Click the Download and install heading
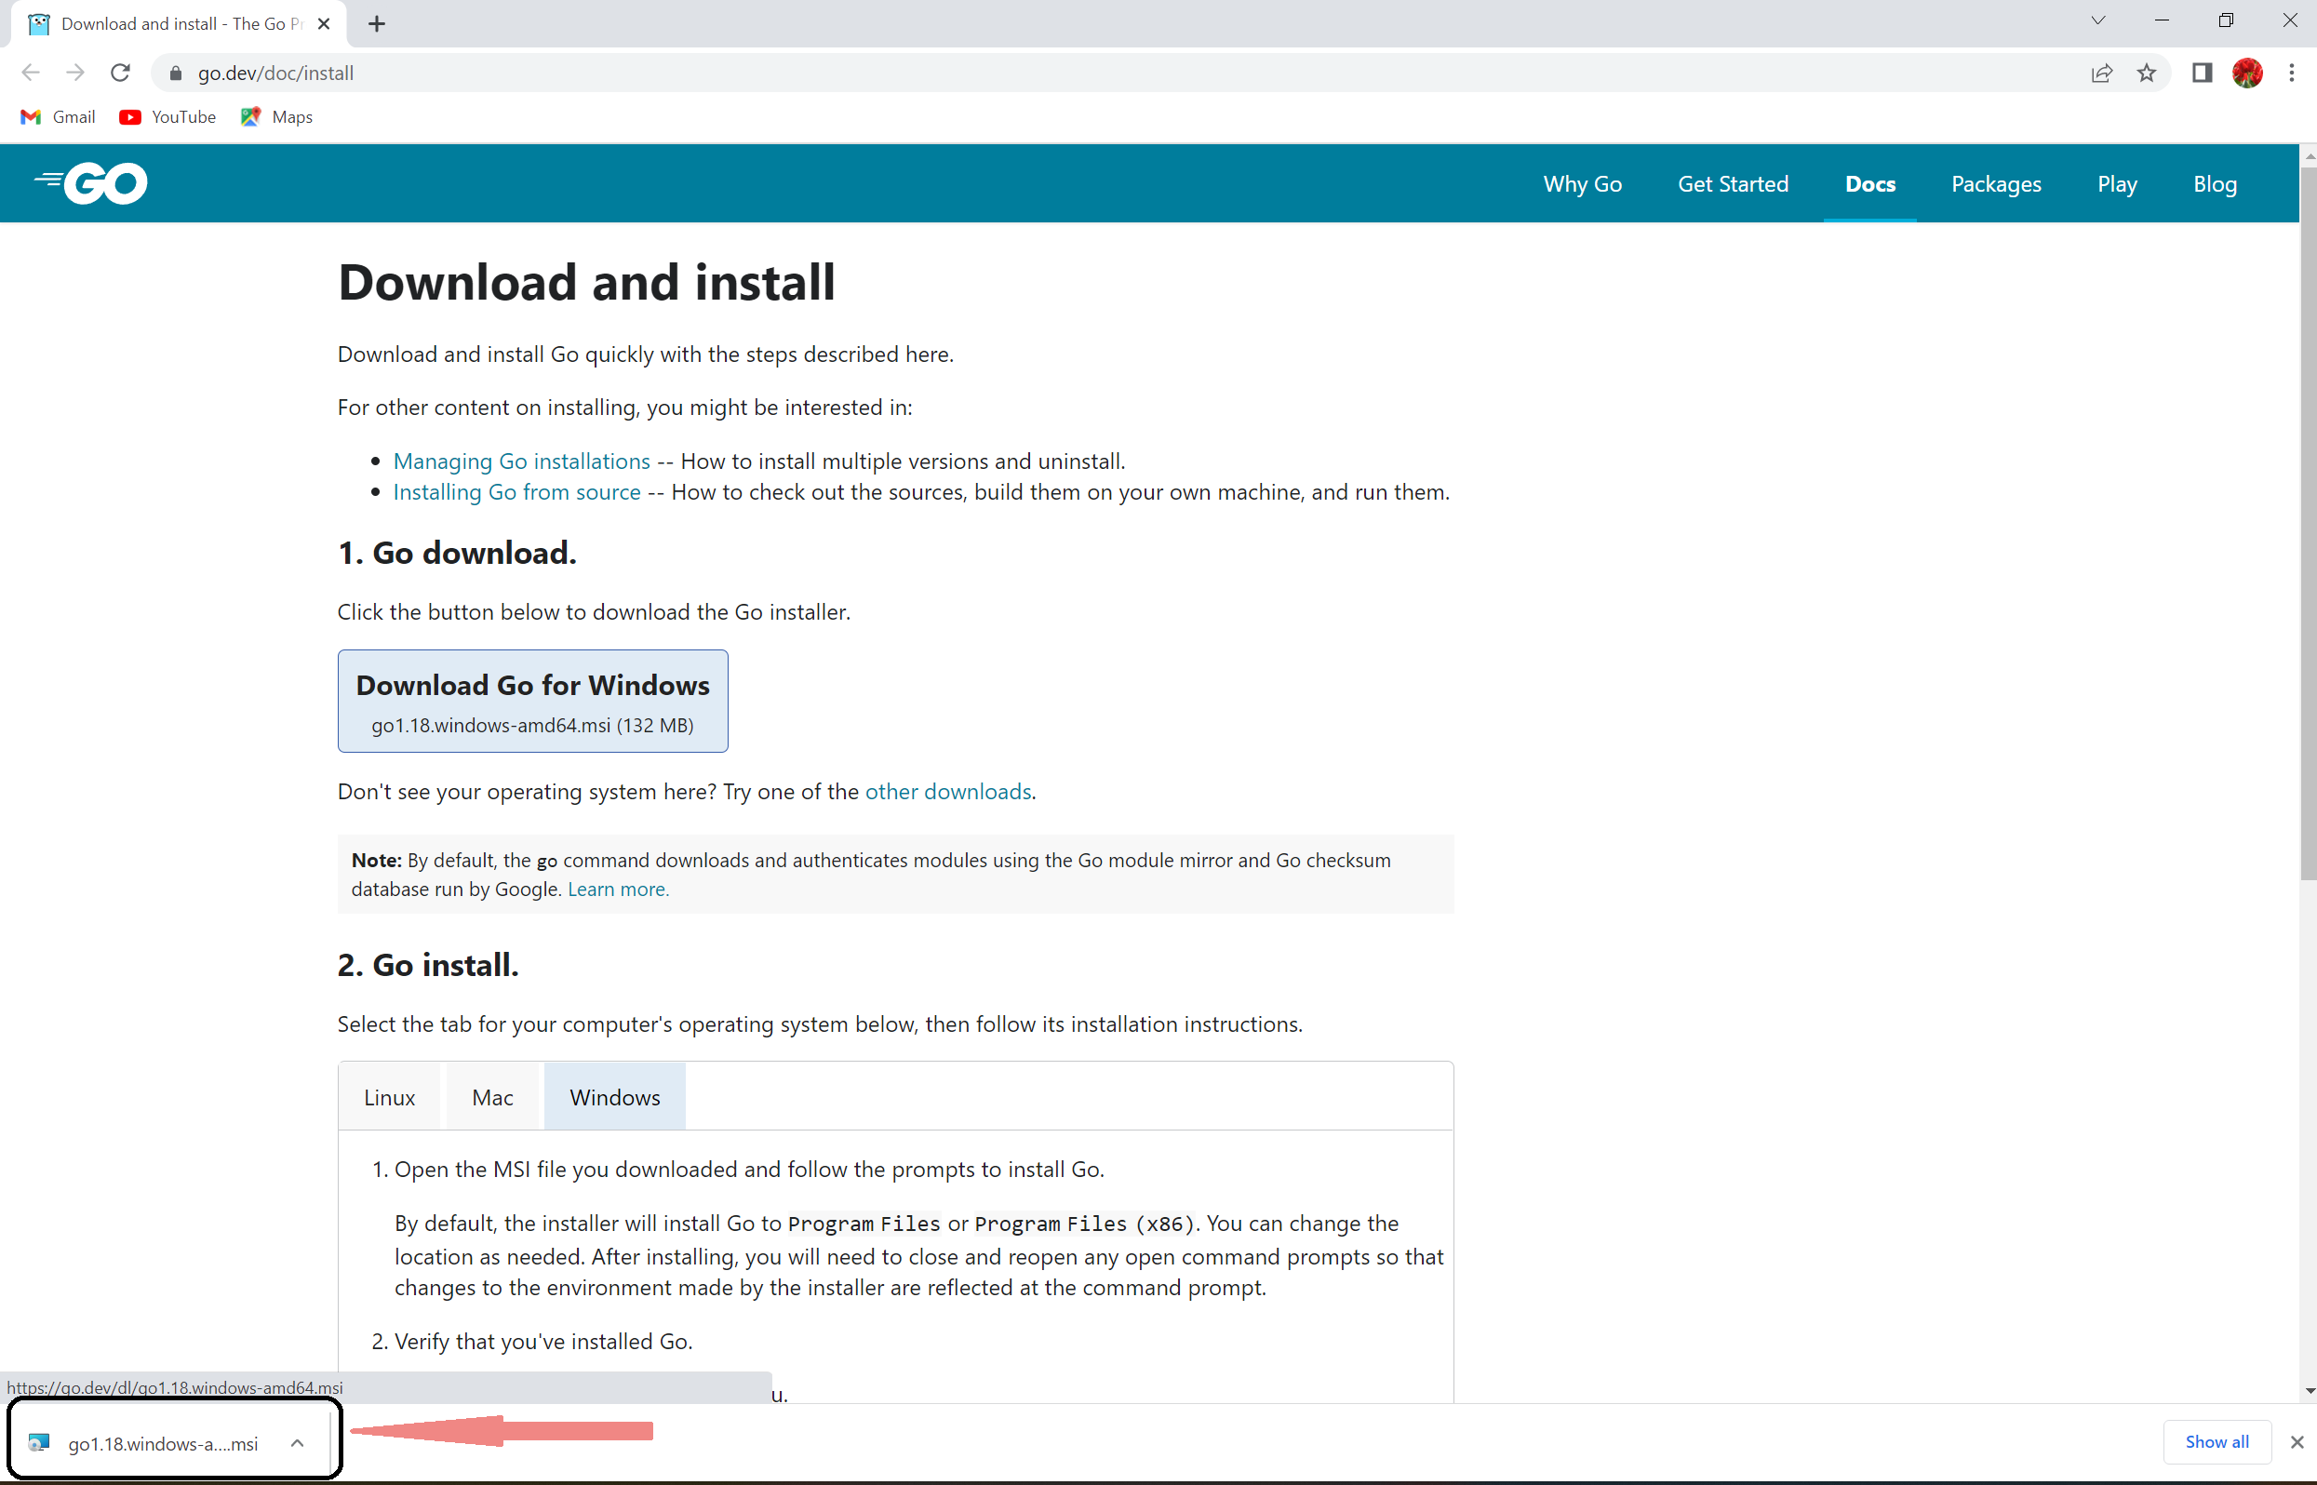 click(586, 282)
